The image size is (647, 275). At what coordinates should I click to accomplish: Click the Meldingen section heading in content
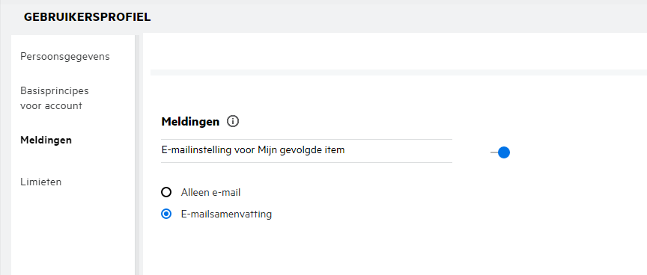pos(190,122)
